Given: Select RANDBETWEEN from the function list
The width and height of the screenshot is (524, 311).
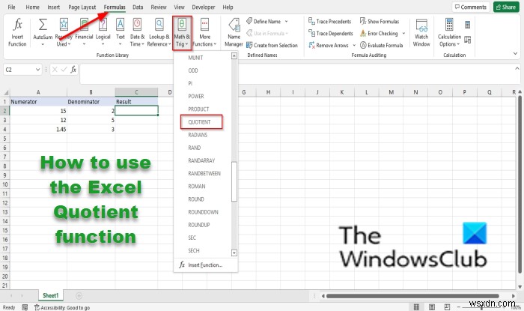Looking at the screenshot, I should (x=204, y=174).
